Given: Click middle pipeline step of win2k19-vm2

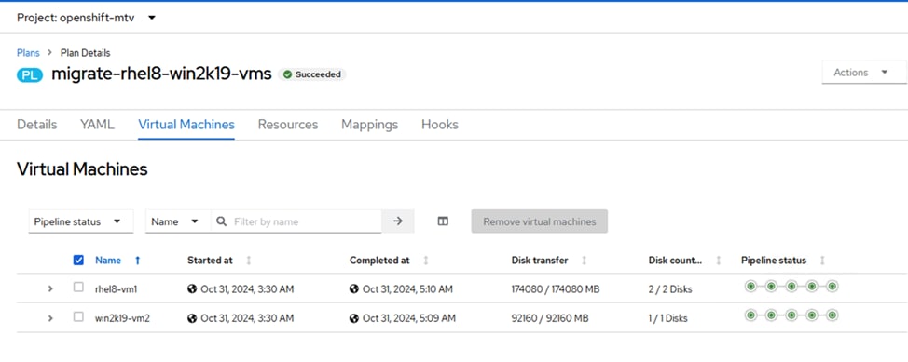Looking at the screenshot, I should click(x=791, y=315).
